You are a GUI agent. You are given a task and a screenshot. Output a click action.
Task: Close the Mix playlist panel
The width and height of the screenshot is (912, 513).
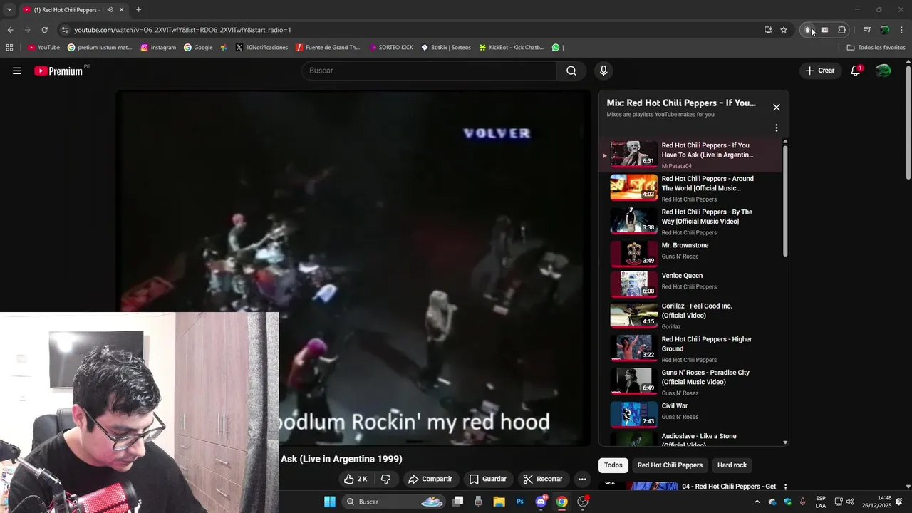777,108
